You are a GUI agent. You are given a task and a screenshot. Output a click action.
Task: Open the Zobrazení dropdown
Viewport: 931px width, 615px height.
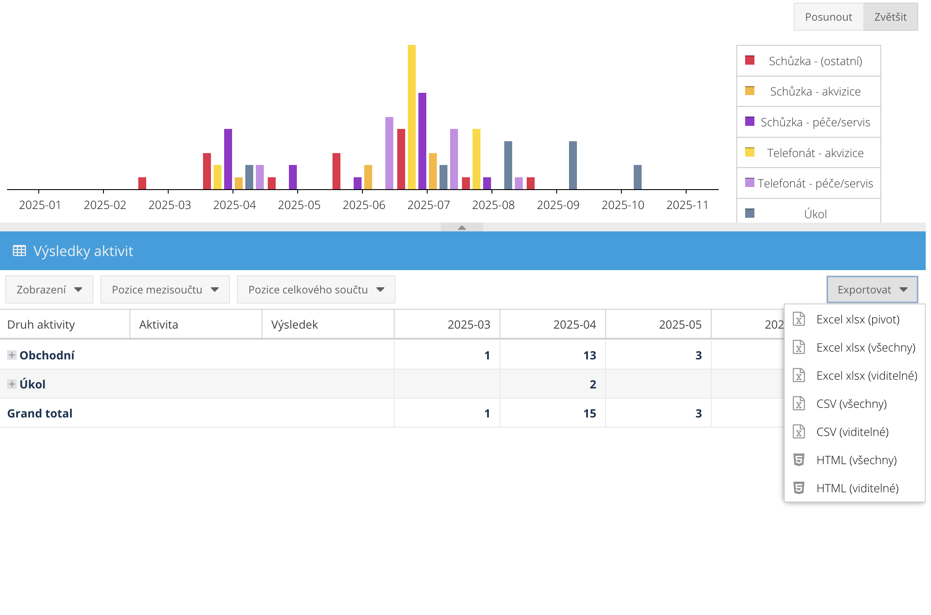click(49, 289)
